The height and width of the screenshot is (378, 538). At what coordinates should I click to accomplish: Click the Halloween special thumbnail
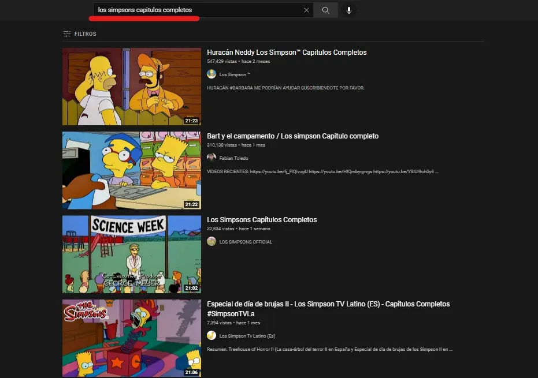click(x=131, y=338)
